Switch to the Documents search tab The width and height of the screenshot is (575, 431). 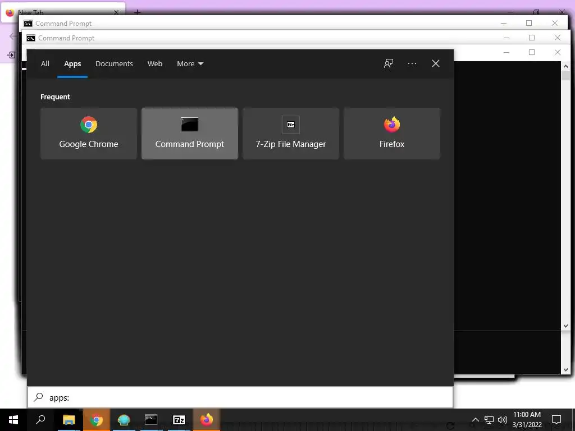coord(114,64)
